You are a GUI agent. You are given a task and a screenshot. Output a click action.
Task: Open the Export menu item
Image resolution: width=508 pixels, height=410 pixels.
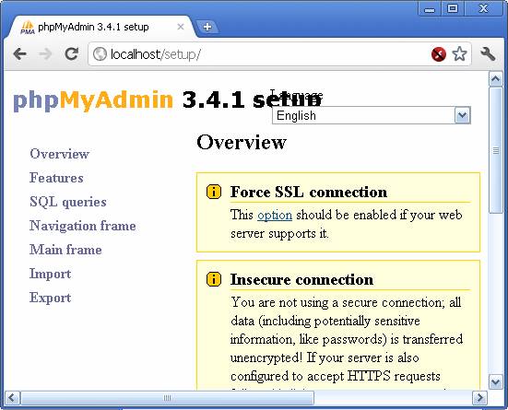point(50,298)
